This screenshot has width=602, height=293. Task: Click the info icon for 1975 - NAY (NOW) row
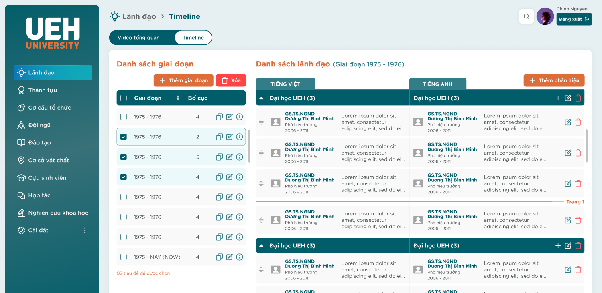point(240,257)
